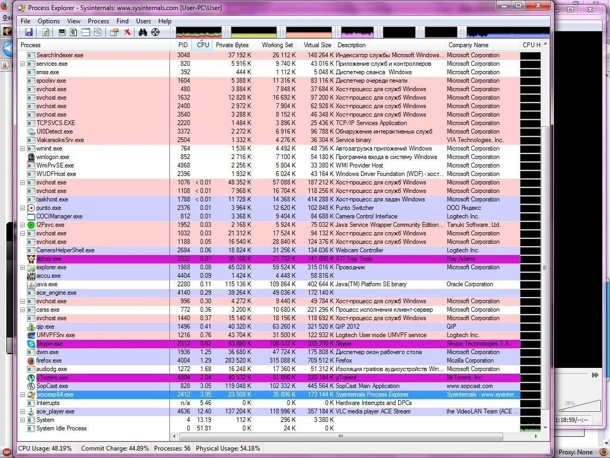Viewport: 610px width, 458px height.
Task: Click the Kill Process red X icon
Action: 127,32
